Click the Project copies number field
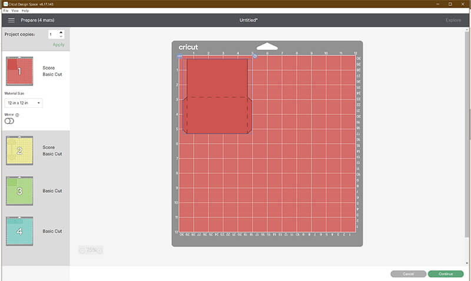The image size is (471, 281). [53, 34]
